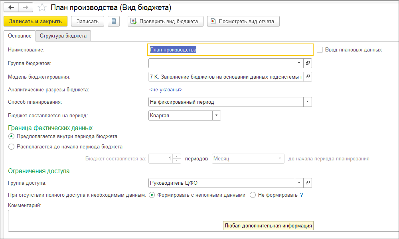
Task: Expand the Способ планирования dropdown
Action: pos(307,102)
